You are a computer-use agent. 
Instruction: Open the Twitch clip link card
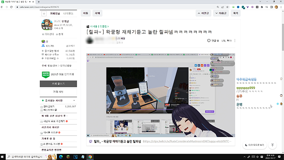tap(160, 141)
